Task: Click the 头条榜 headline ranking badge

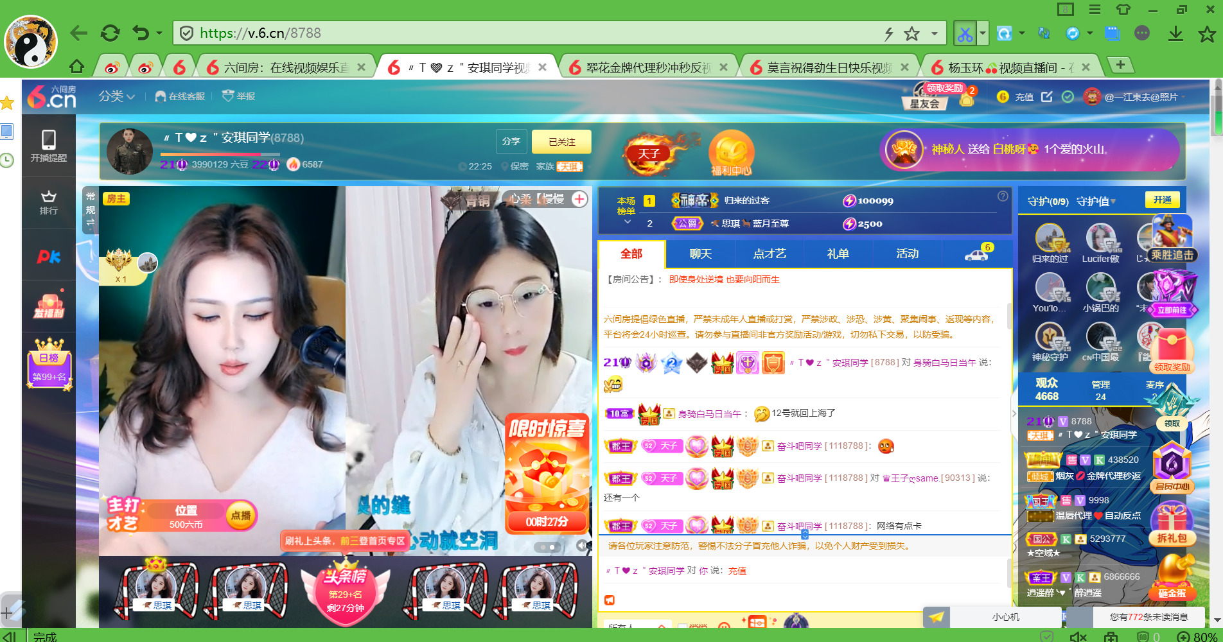Action: click(346, 591)
